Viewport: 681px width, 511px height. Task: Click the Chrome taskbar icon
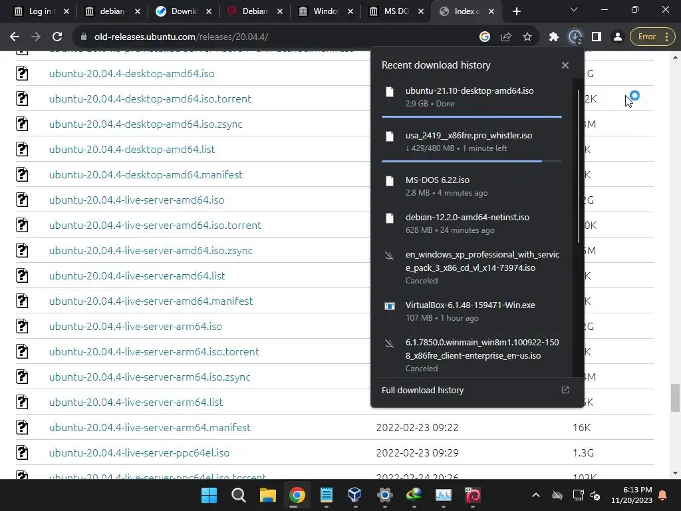pos(297,495)
